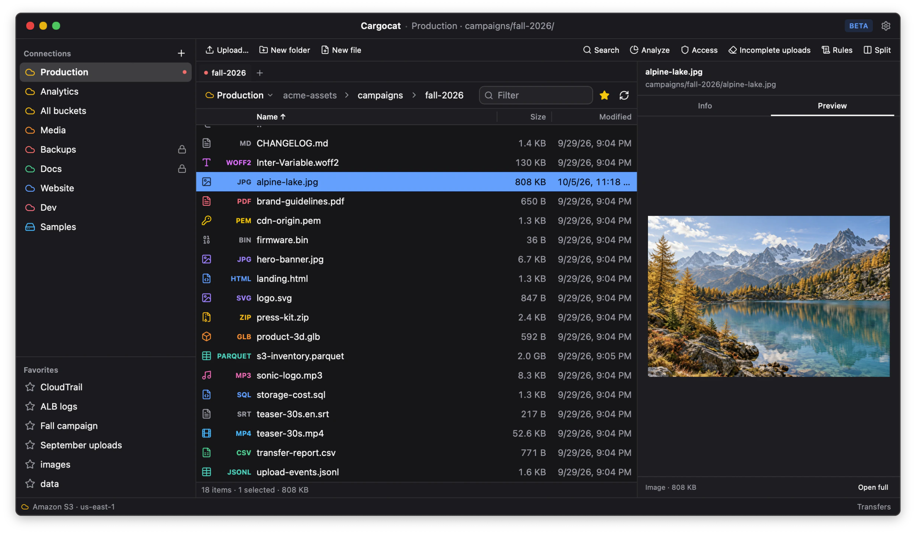Image resolution: width=916 pixels, height=534 pixels.
Task: Click the key icon for cdn-origin.pem
Action: 206,221
